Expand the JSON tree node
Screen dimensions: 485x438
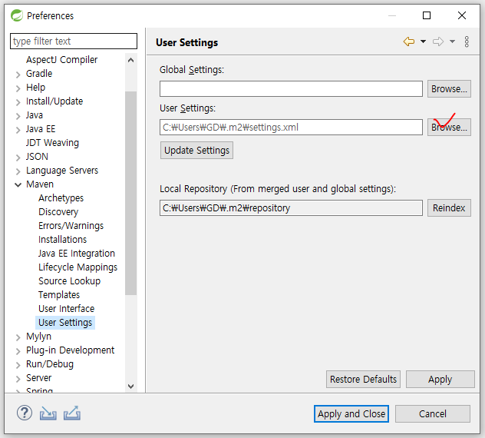pos(18,158)
